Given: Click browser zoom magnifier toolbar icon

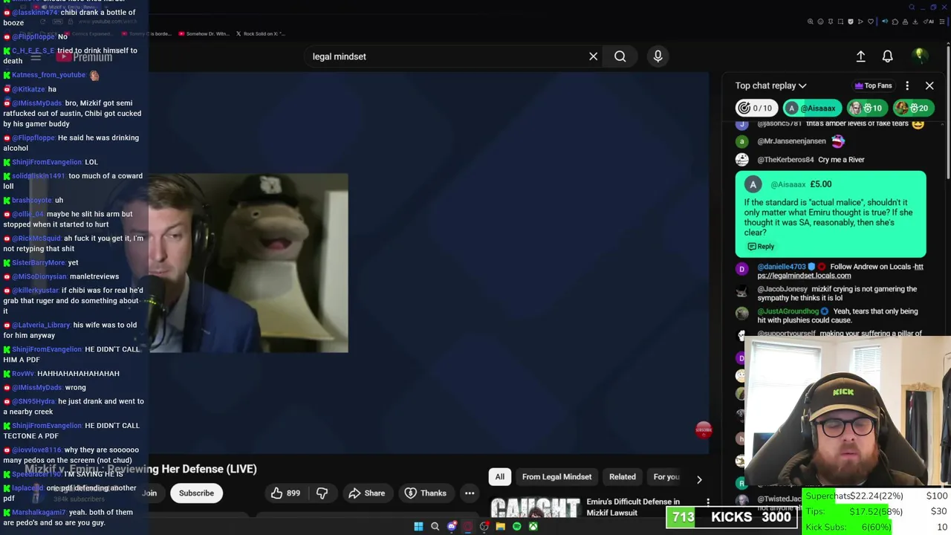Looking at the screenshot, I should pos(811,22).
